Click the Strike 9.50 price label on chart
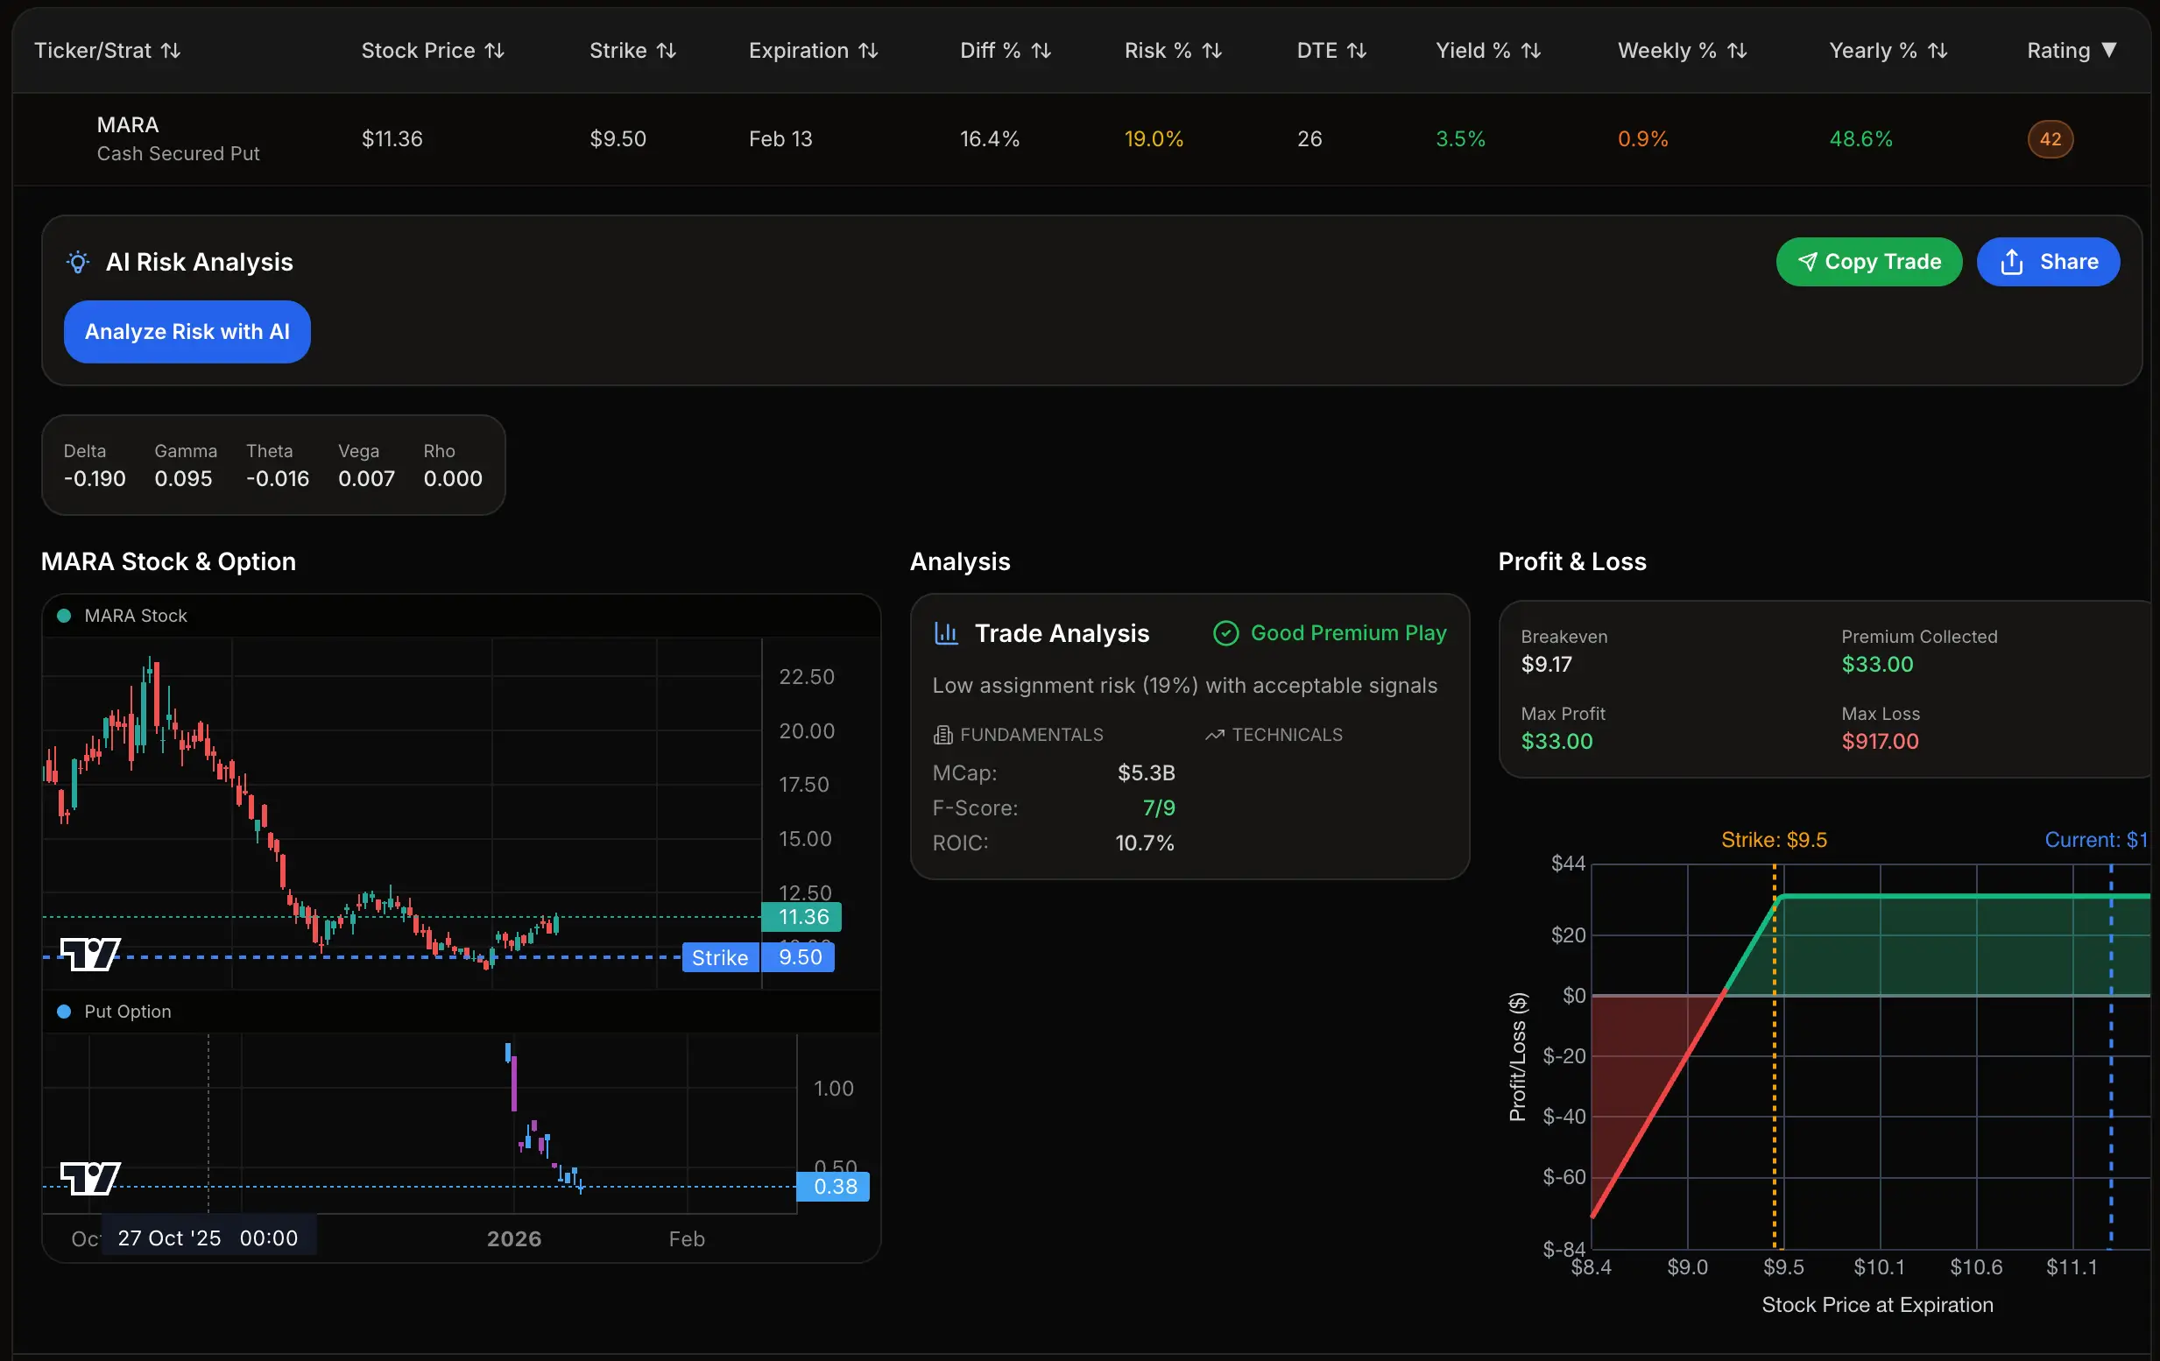This screenshot has height=1361, width=2160. tap(758, 957)
